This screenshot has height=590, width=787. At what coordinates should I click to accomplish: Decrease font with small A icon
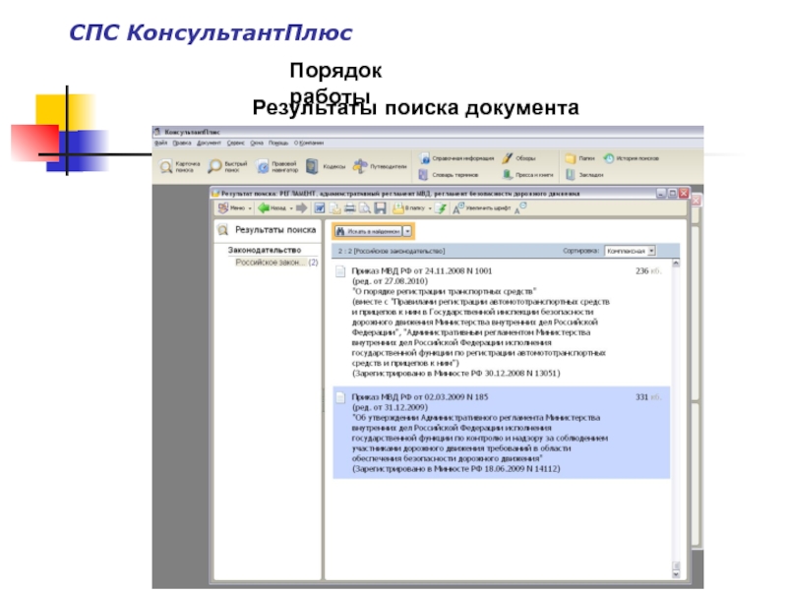pyautogui.click(x=520, y=208)
